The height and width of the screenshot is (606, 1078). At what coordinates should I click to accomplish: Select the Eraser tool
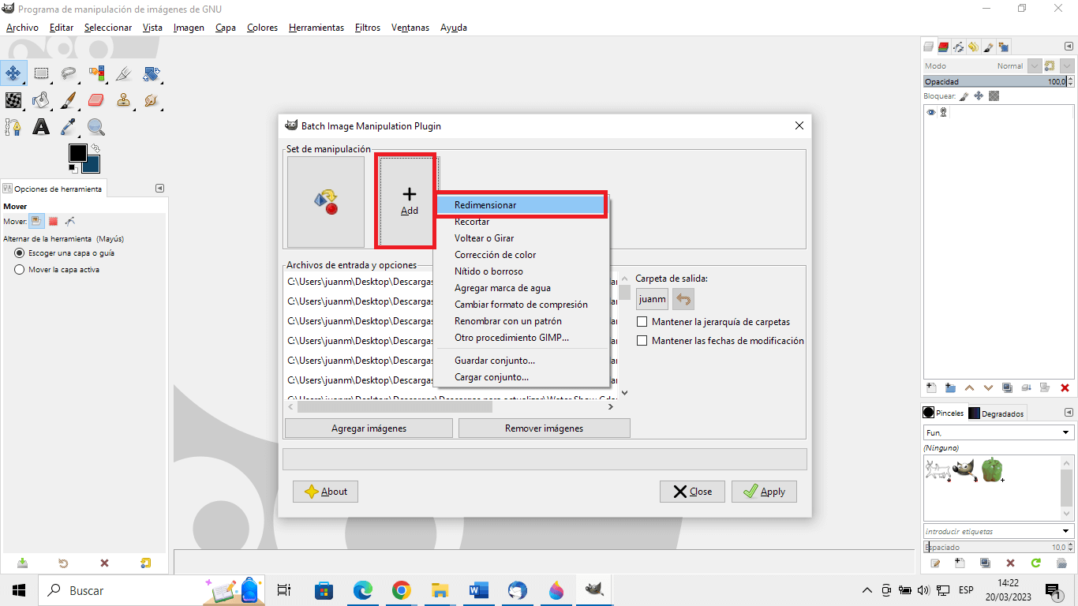point(96,100)
